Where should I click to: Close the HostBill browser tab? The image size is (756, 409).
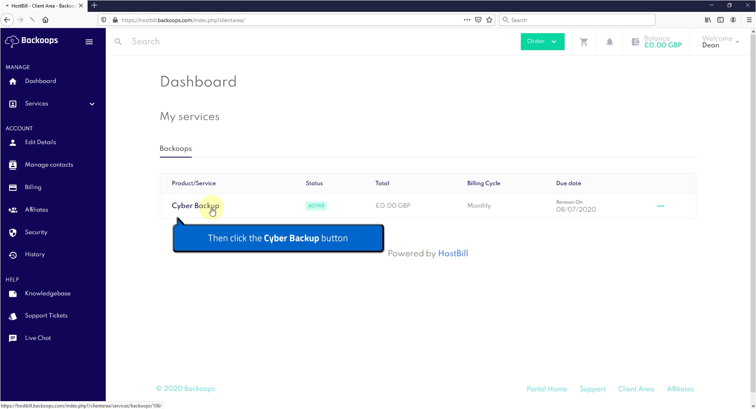coord(81,6)
